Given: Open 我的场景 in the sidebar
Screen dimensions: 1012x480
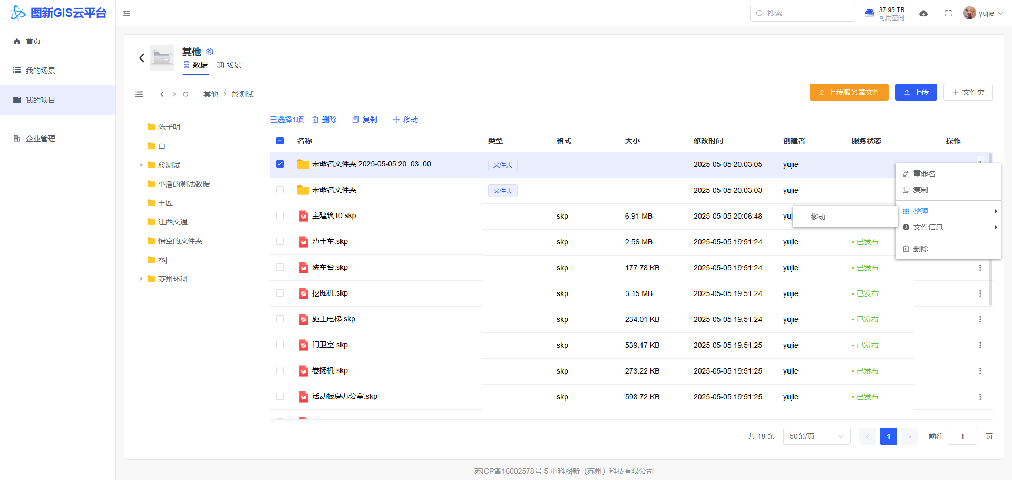Looking at the screenshot, I should [x=58, y=71].
